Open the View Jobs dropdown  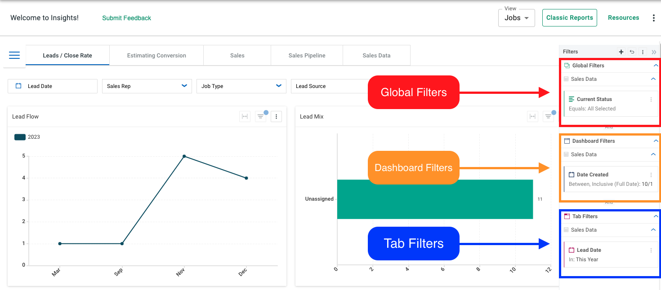(517, 18)
